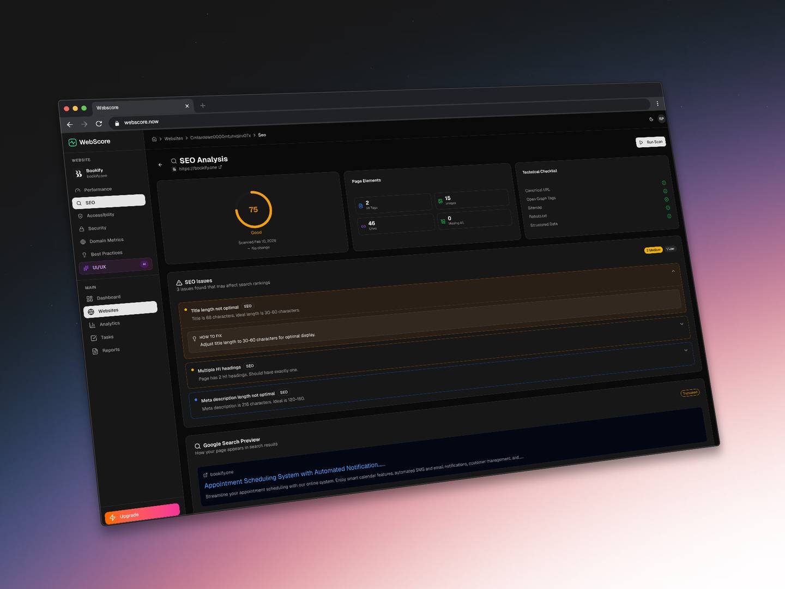785x589 pixels.
Task: Click the Domain Metrics globe icon
Action: tap(83, 242)
